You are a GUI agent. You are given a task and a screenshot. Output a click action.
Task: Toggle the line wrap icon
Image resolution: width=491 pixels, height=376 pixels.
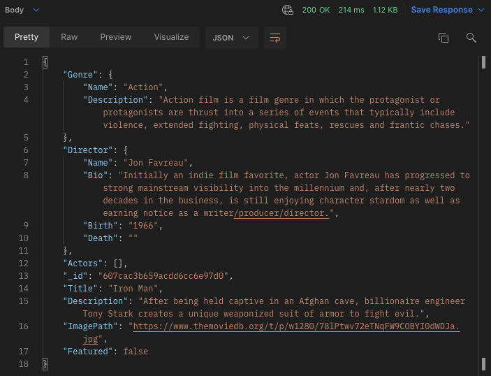274,38
